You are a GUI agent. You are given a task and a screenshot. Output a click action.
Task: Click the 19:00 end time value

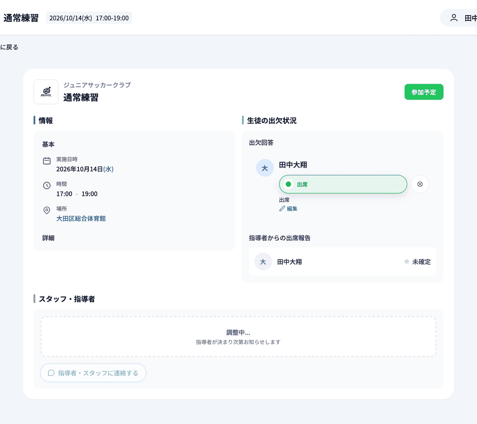point(89,194)
